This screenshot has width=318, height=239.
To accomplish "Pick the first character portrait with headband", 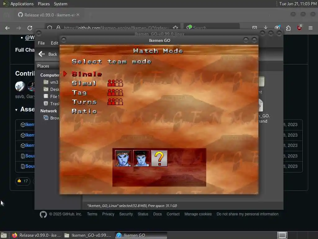I will [123, 158].
